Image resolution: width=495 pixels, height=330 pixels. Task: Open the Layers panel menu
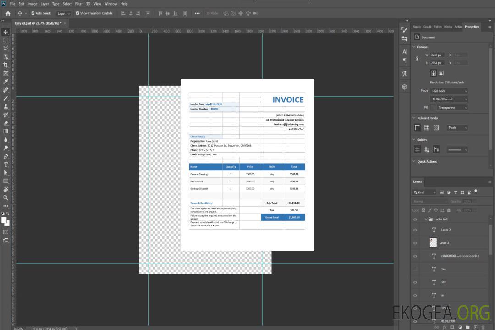point(489,181)
